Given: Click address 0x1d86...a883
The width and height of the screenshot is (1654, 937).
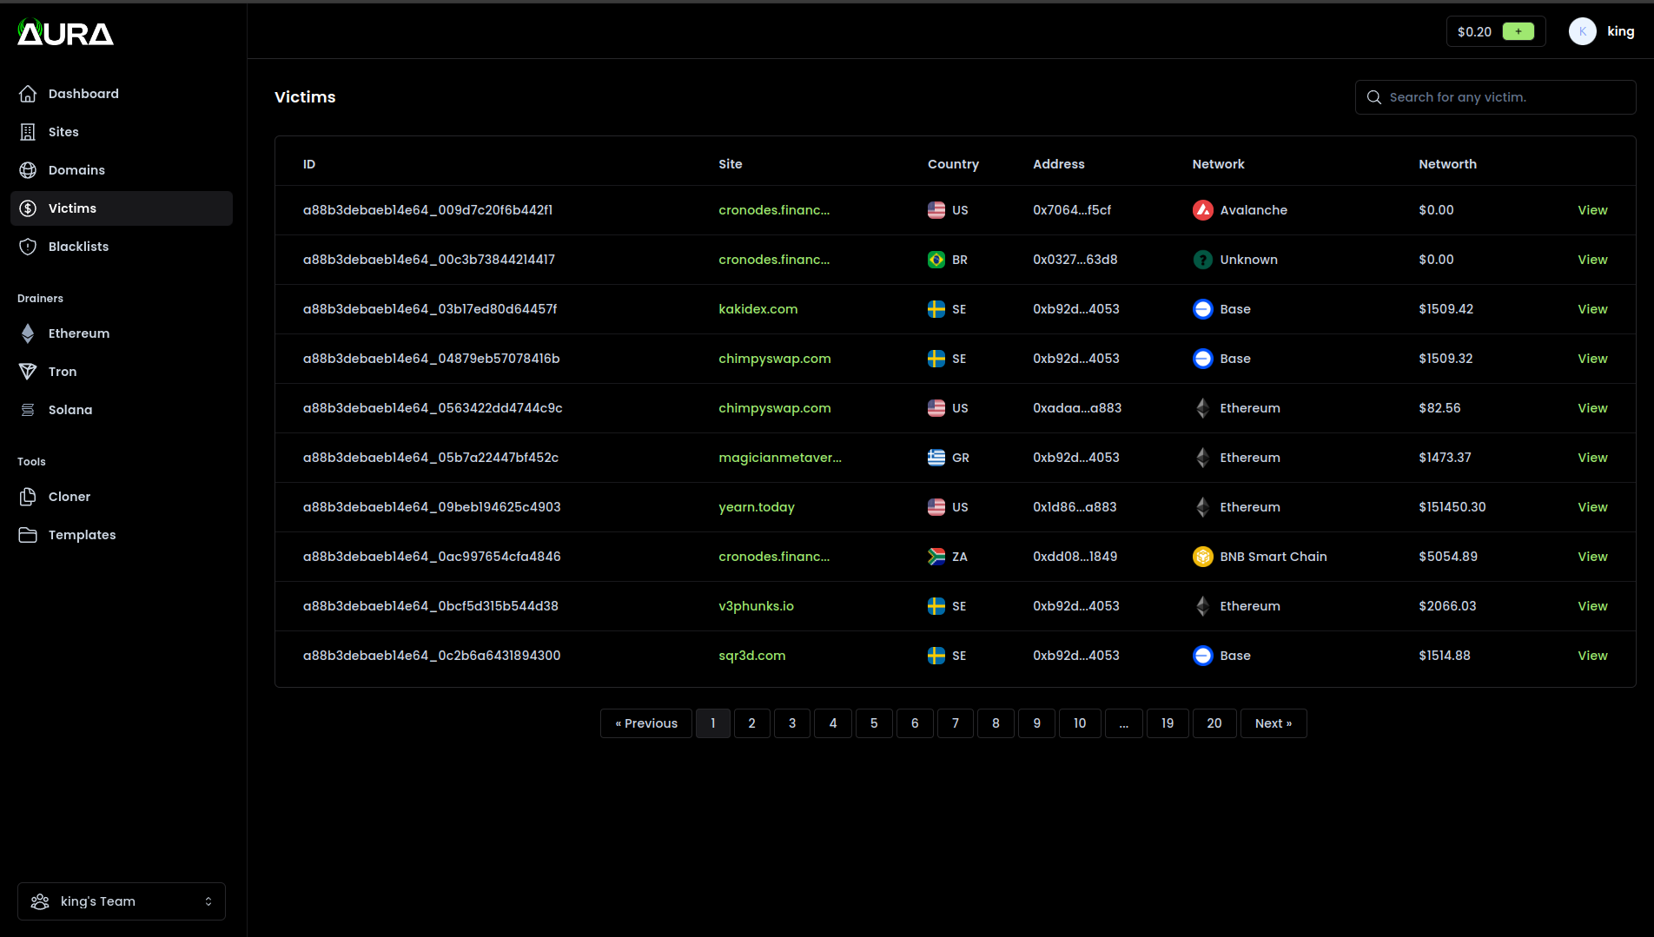Looking at the screenshot, I should [x=1075, y=507].
